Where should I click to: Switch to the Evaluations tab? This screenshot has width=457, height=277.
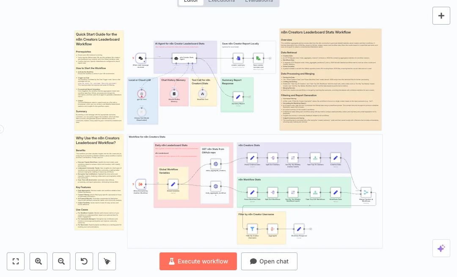(259, 1)
